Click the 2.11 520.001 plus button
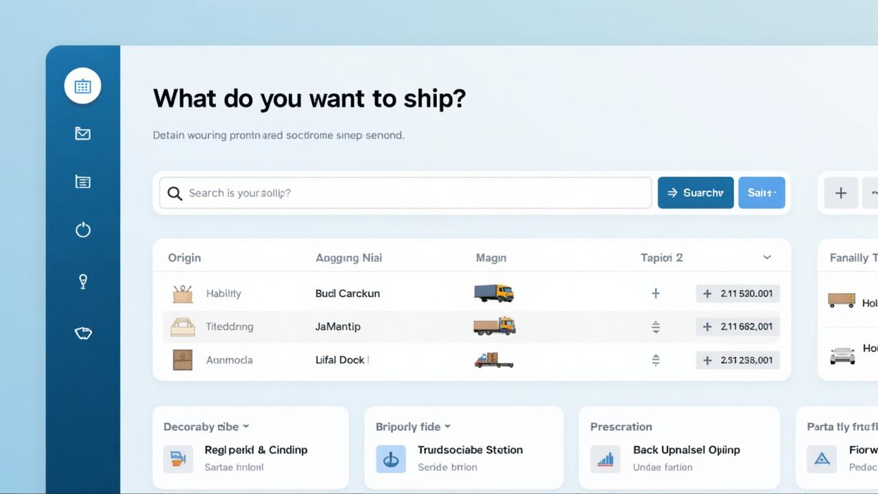 pos(737,294)
